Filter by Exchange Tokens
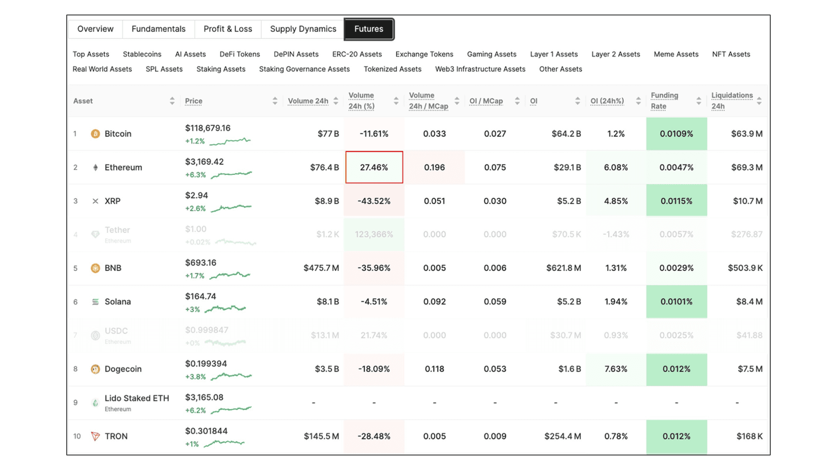The height and width of the screenshot is (470, 837). 424,54
